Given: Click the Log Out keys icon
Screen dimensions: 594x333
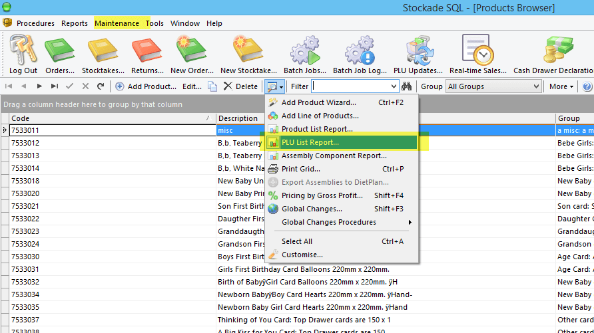Looking at the screenshot, I should [23, 49].
